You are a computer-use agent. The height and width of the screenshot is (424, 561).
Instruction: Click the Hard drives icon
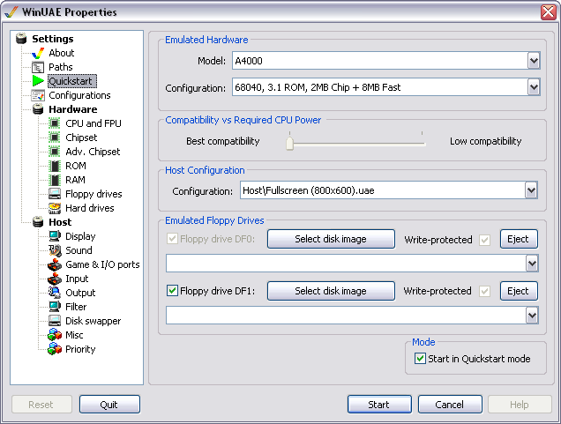click(x=55, y=208)
